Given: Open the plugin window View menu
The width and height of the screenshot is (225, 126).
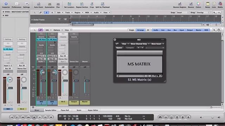Looking at the screenshot, I should [125, 44].
